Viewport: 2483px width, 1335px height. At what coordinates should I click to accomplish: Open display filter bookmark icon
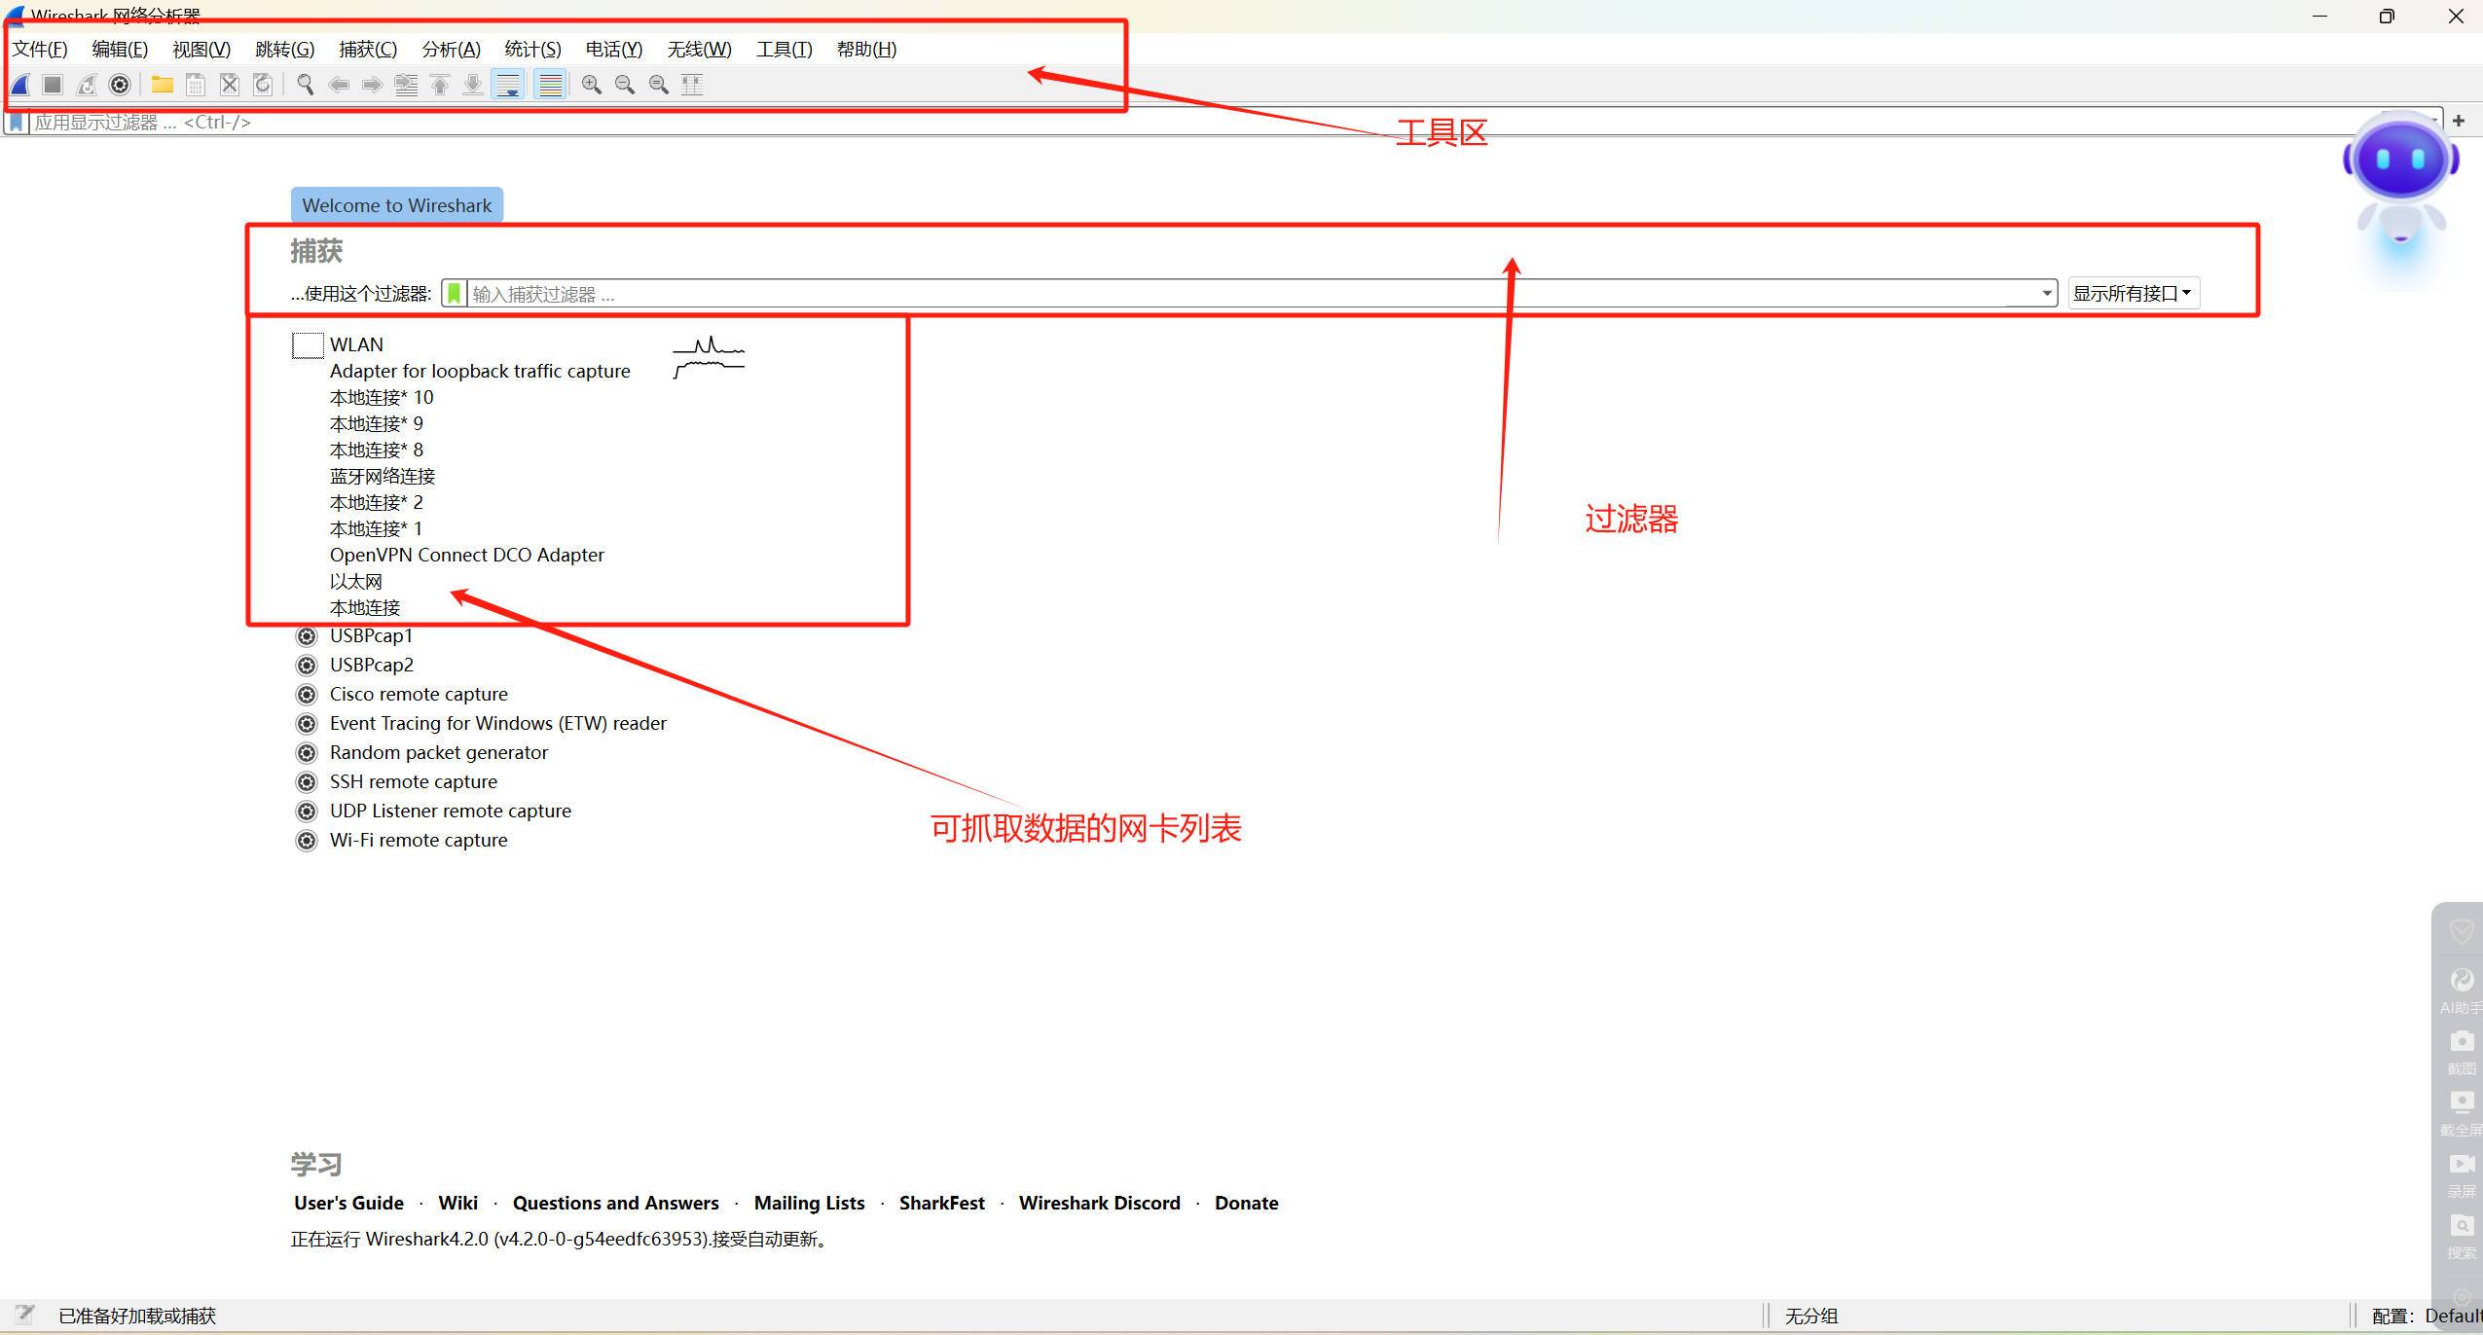pos(17,123)
